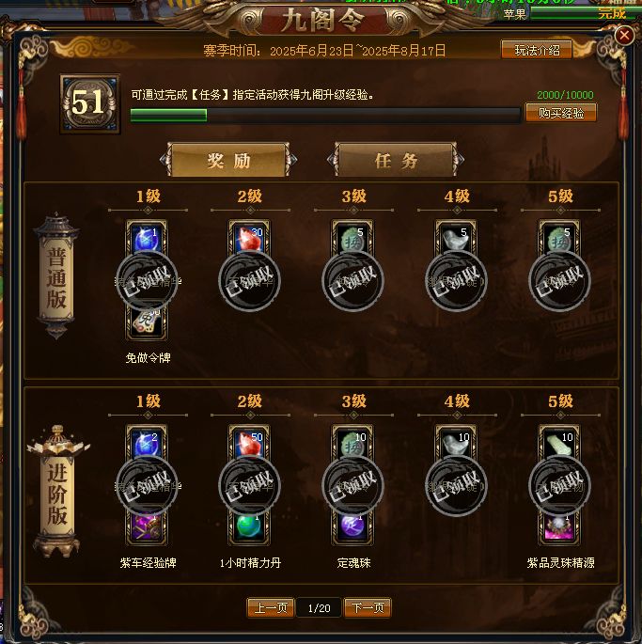Click the 1小时精力丹 green orb icon

(x=249, y=528)
